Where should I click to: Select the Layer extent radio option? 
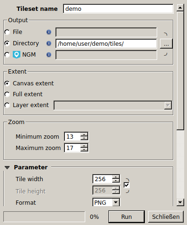tap(7, 105)
